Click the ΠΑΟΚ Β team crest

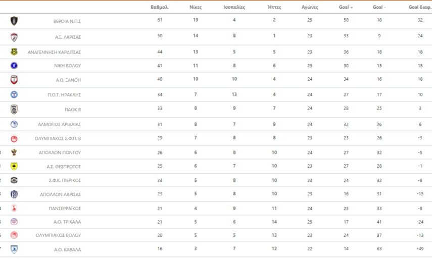[14, 110]
